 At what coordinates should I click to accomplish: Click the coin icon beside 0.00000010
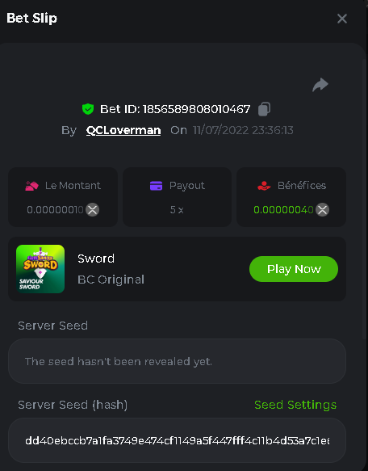93,210
